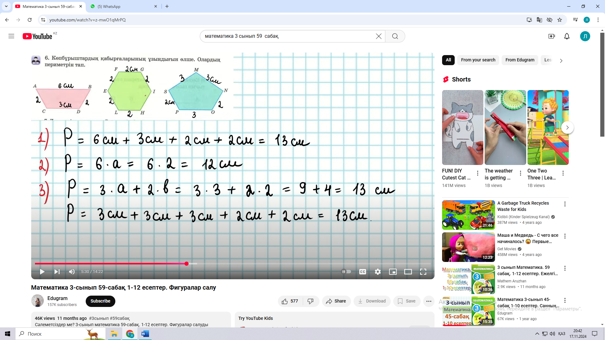Open more actions menu under video

coord(429,301)
